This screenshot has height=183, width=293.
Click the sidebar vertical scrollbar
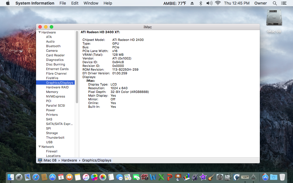pos(77,67)
